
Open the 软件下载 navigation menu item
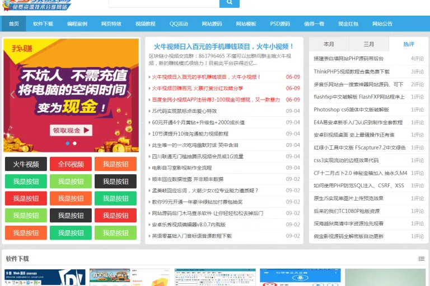43,24
